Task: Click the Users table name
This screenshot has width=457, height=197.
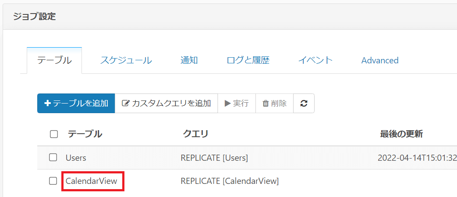Action: [x=76, y=157]
